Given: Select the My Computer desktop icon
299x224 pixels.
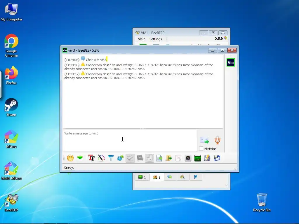Looking at the screenshot, I should (11, 12).
